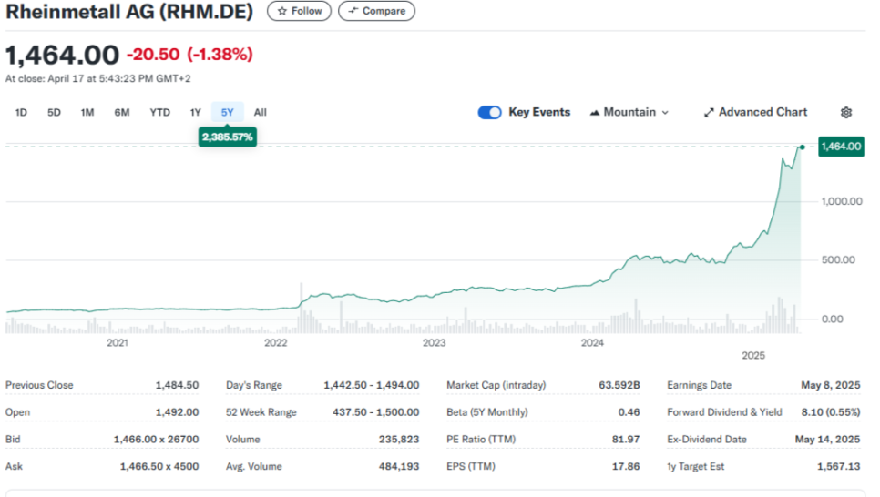Click the (-1.38%) percent change
This screenshot has height=497, width=880.
click(x=220, y=55)
